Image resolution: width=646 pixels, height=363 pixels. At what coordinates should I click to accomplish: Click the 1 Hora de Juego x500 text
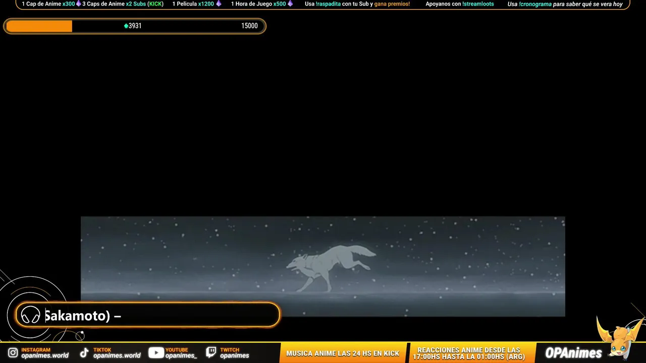tap(258, 4)
